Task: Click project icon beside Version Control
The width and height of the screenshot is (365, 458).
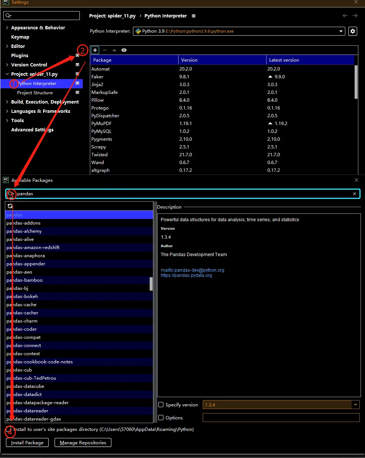Action: [x=77, y=65]
